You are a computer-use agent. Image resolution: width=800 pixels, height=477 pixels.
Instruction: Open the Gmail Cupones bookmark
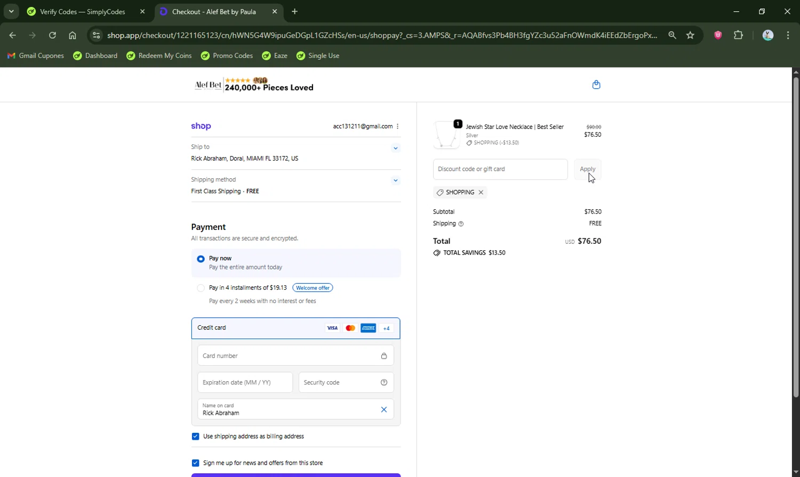pyautogui.click(x=35, y=55)
